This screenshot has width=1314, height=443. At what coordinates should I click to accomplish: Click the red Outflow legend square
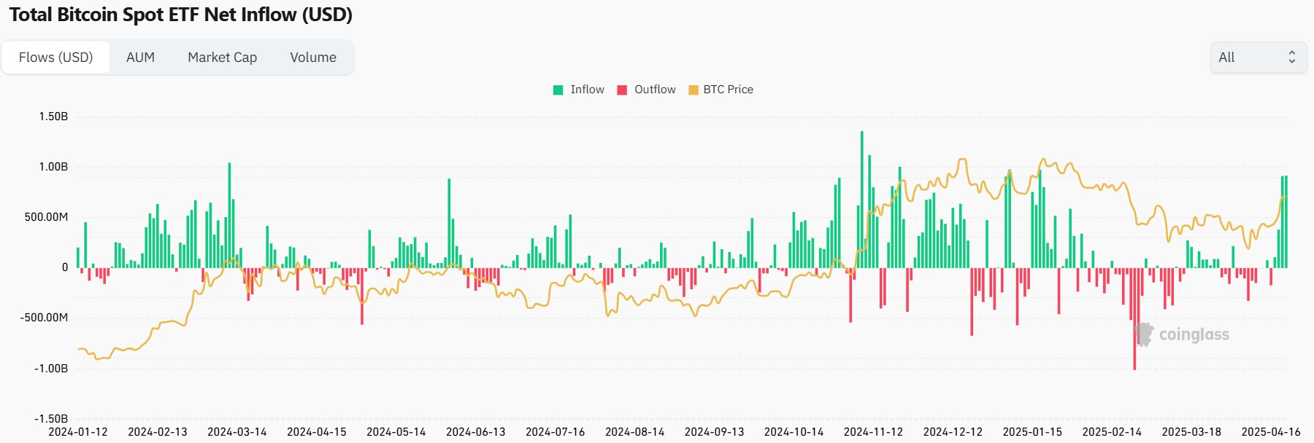tap(622, 90)
